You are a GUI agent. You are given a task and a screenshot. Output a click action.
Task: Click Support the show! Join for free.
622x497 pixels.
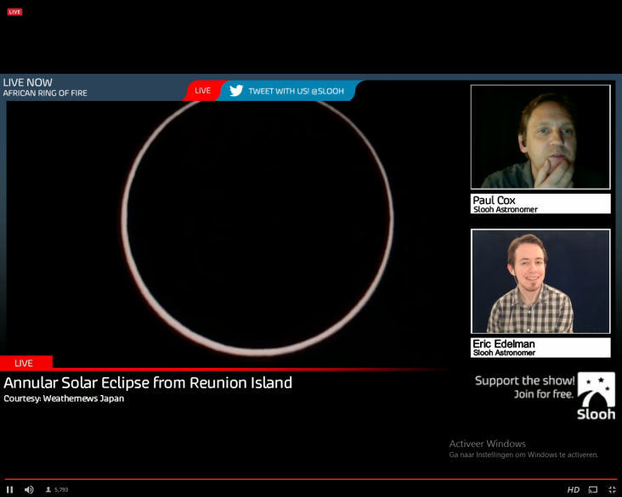(x=524, y=387)
